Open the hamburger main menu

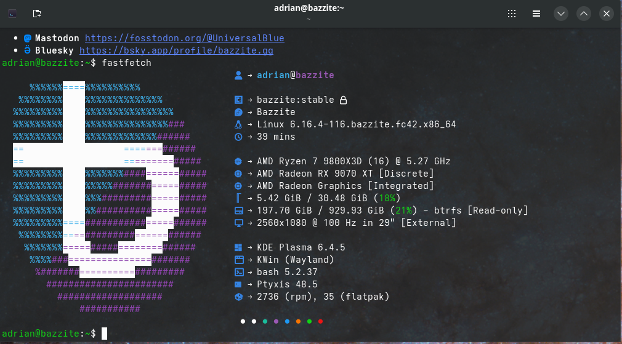point(536,14)
